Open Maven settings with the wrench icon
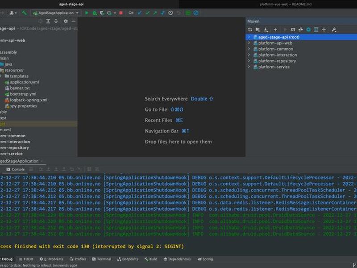This screenshot has width=357, height=268. coord(334,29)
